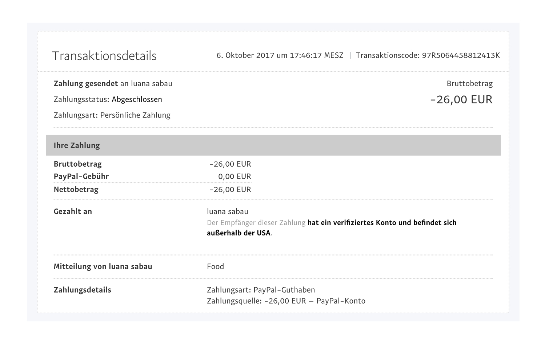
Task: Click the bold Bruttobetrag row label
Action: (x=77, y=164)
